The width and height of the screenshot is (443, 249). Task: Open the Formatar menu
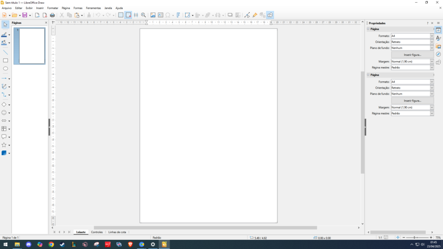52,8
